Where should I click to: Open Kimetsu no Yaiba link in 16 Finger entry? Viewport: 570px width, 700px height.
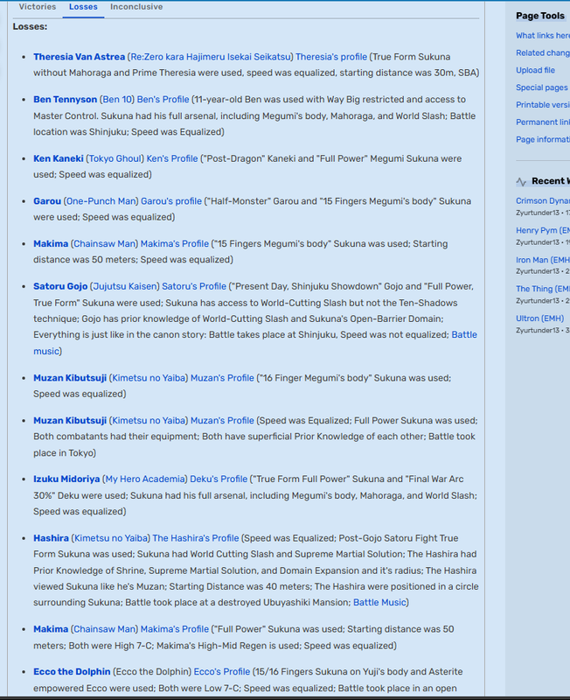(149, 378)
